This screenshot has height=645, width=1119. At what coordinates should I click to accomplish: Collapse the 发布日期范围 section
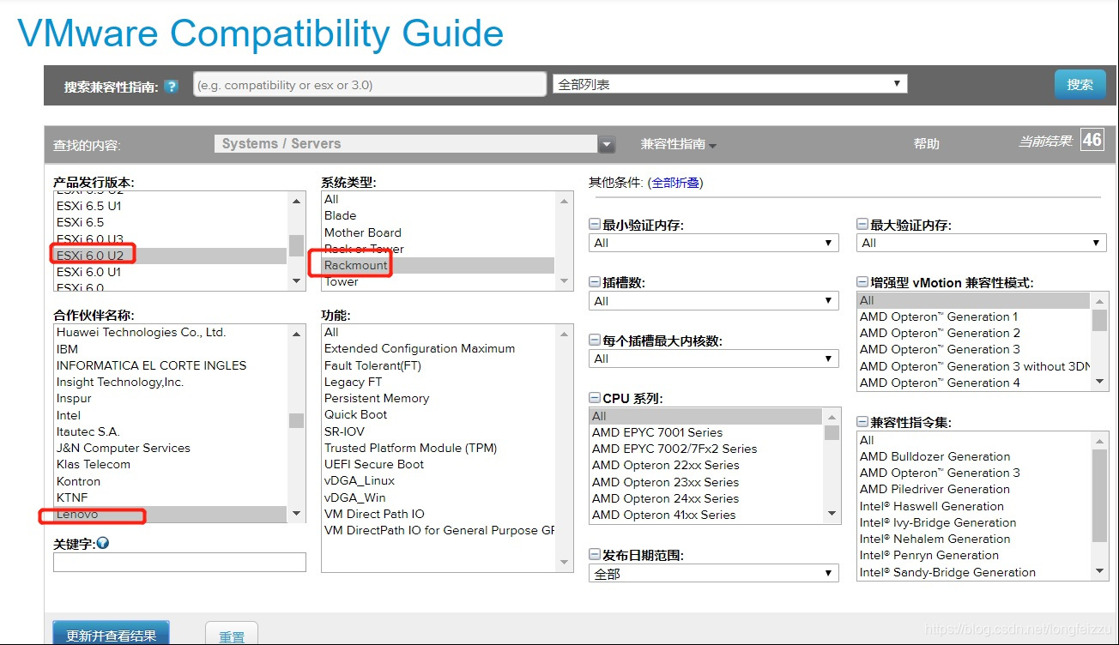click(x=594, y=555)
